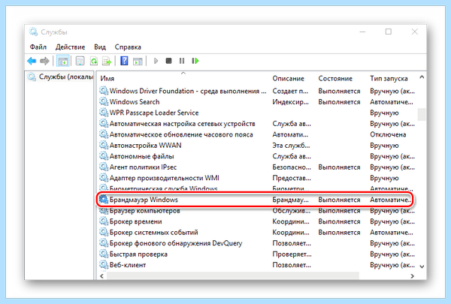
Task: Click horizontal scrollbar left arrow
Action: pyautogui.click(x=101, y=275)
